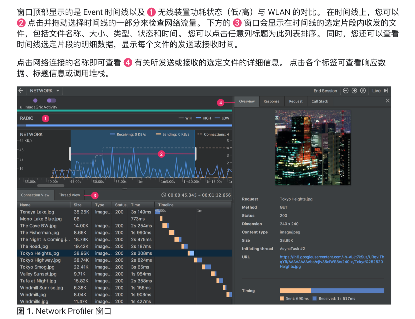Select the Connection View tab
Viewport: 415px width, 319px height.
pyautogui.click(x=35, y=195)
